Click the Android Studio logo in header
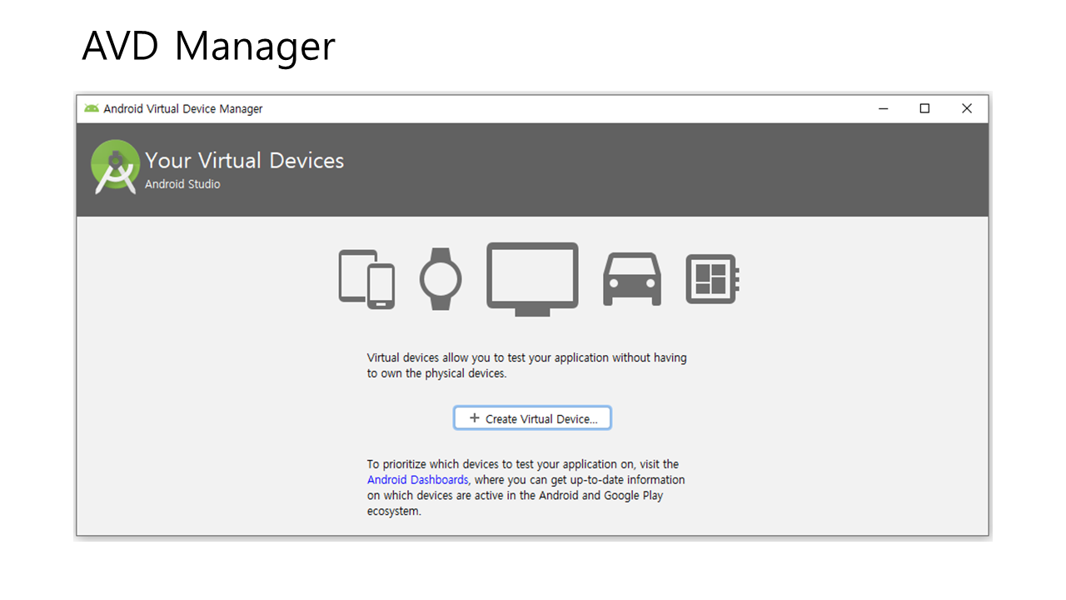 [115, 167]
